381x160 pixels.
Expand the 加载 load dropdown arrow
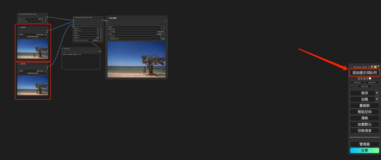377,99
